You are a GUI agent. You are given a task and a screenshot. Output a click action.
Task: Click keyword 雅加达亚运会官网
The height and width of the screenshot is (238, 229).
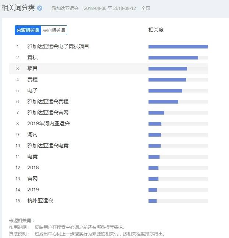(48, 113)
